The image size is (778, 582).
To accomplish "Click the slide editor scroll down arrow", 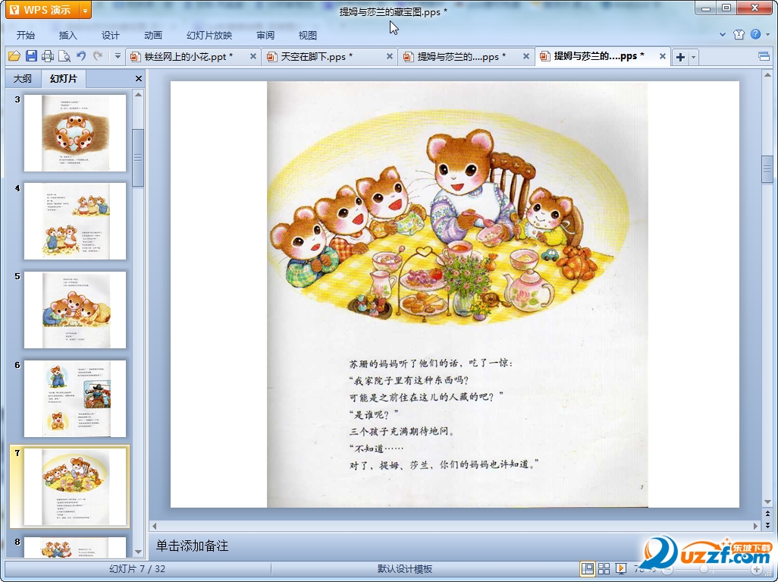I will click(x=767, y=502).
